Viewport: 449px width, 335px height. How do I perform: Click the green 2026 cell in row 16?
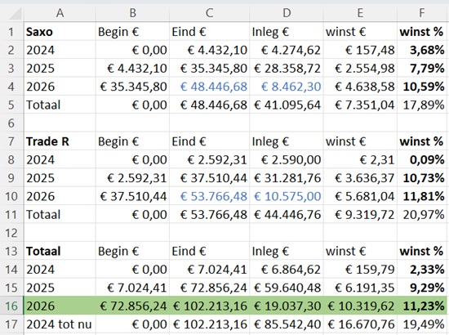[60, 306]
